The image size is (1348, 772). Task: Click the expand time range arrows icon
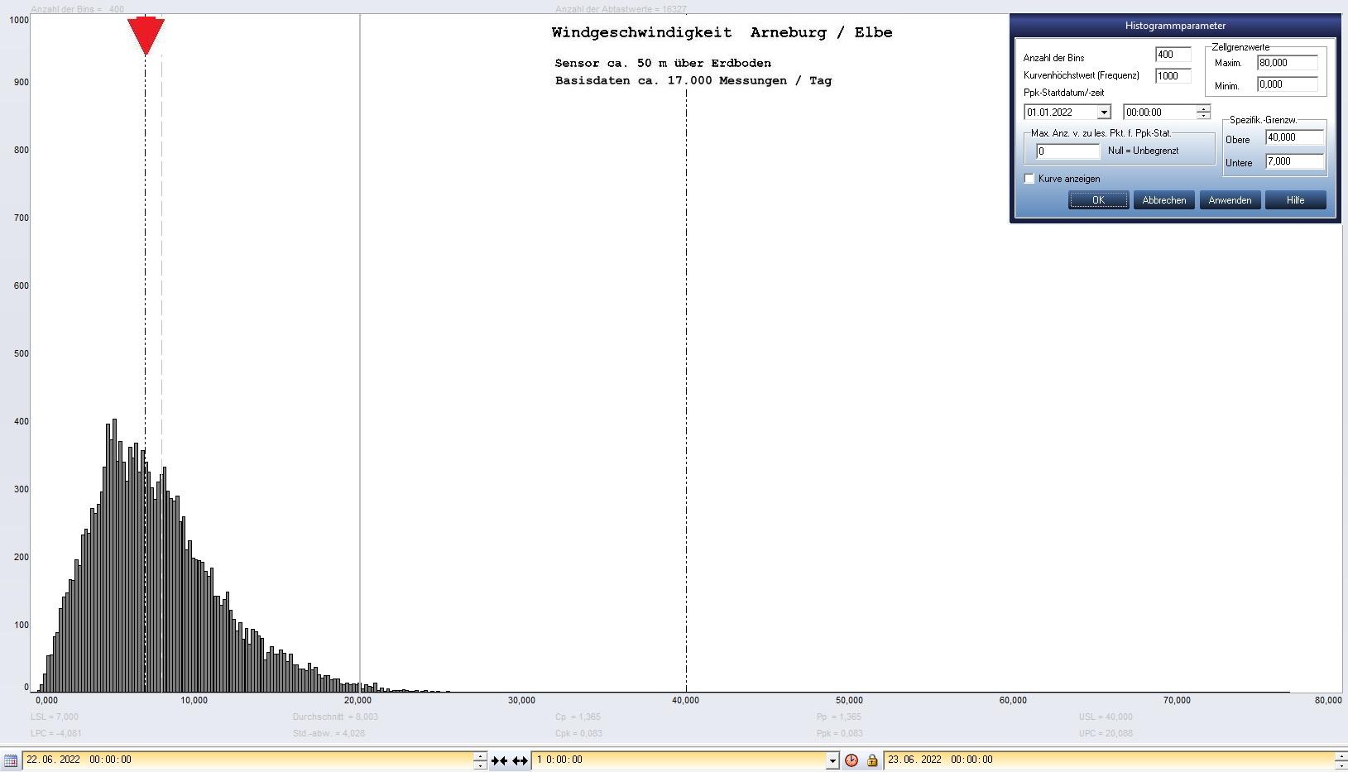click(x=520, y=760)
